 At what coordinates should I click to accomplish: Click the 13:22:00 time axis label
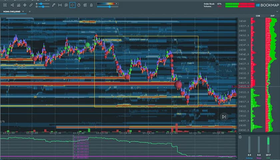32,133
